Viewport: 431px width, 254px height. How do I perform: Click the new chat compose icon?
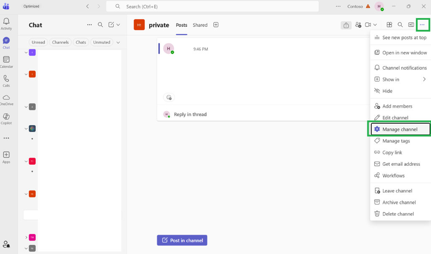click(x=111, y=25)
